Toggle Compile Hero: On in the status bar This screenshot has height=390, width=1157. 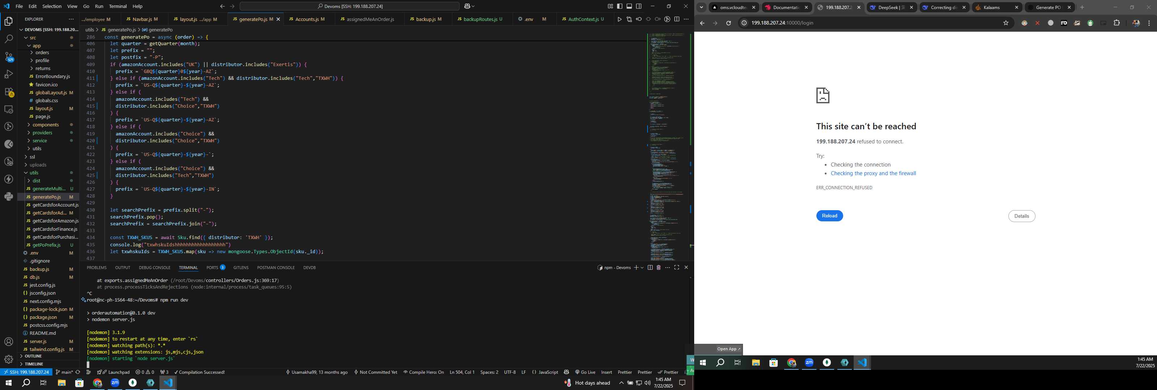tap(423, 372)
